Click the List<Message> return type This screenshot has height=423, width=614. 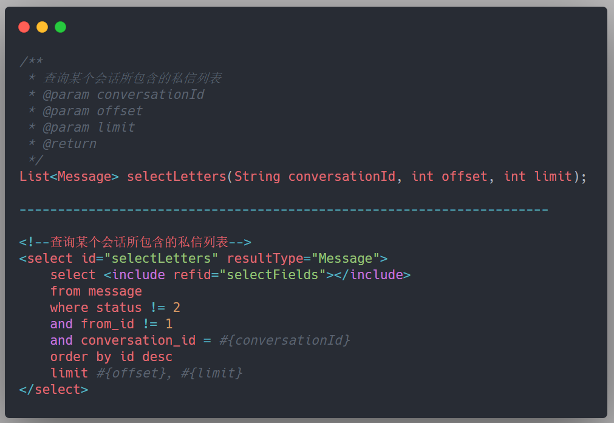coord(69,177)
